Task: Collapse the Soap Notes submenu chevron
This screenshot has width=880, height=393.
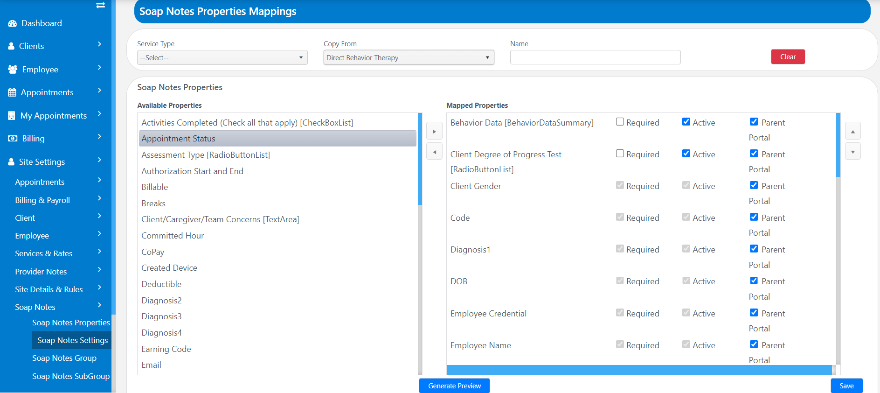Action: (x=99, y=305)
